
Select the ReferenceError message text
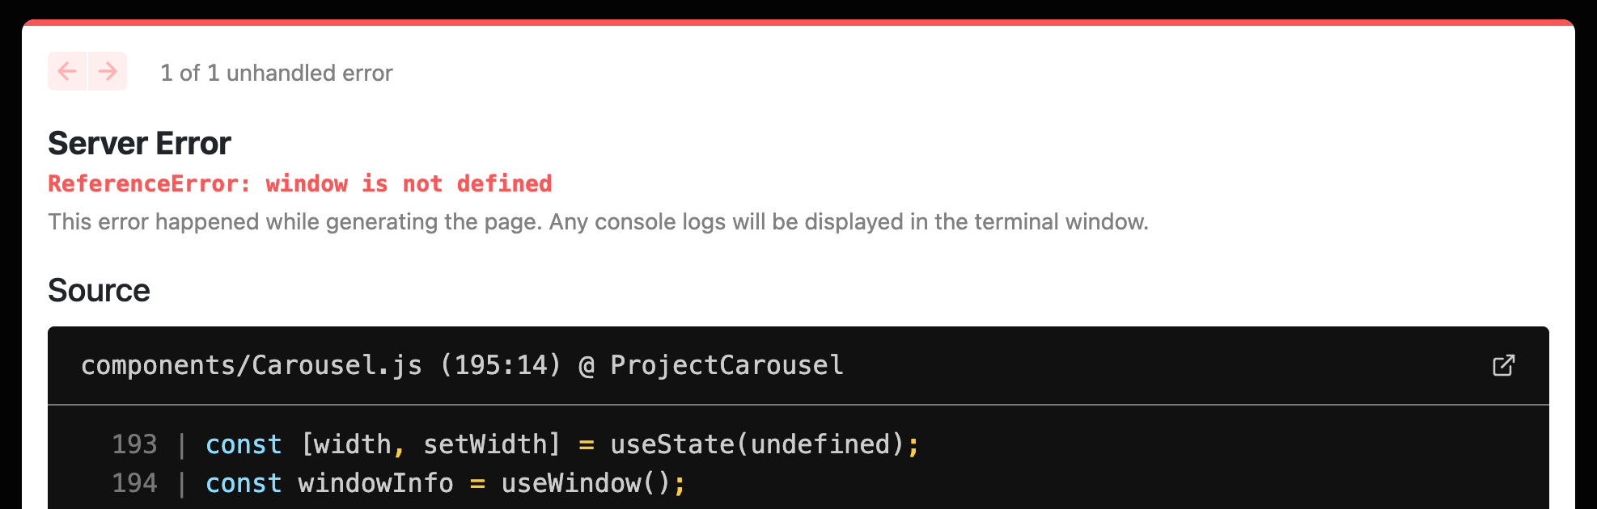pyautogui.click(x=300, y=183)
